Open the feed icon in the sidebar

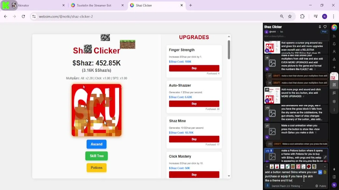point(334,36)
